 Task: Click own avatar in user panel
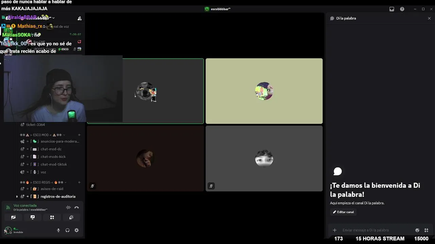click(x=7, y=230)
